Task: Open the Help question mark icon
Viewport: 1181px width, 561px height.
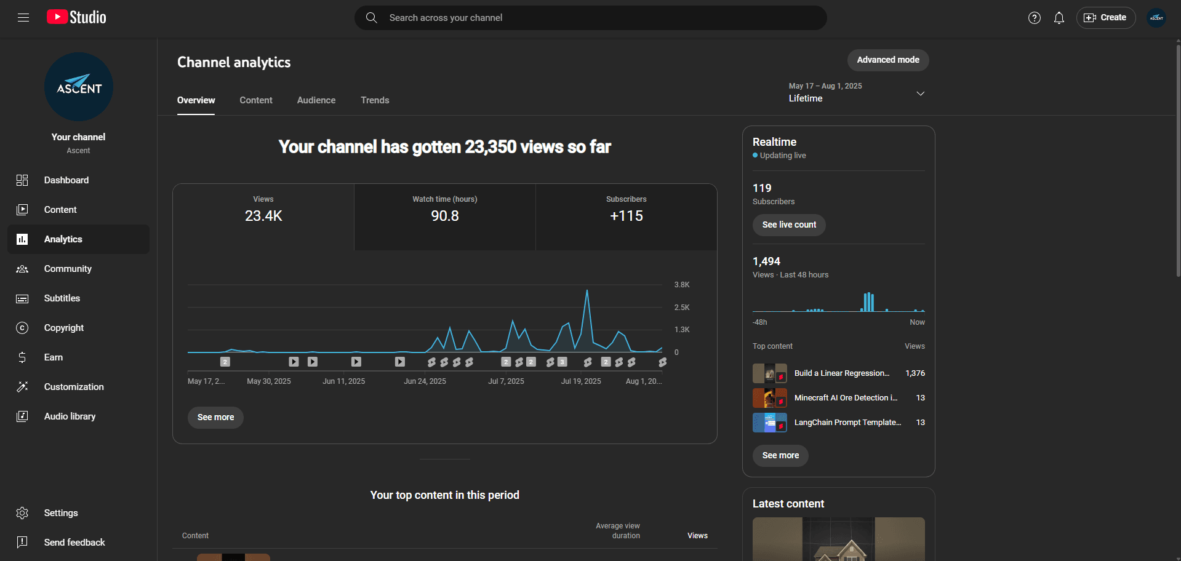Action: [1034, 18]
